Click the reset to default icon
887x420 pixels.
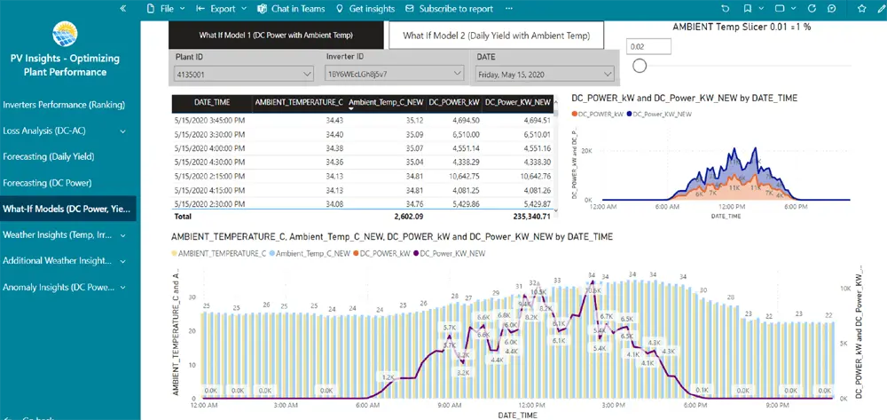click(x=726, y=8)
